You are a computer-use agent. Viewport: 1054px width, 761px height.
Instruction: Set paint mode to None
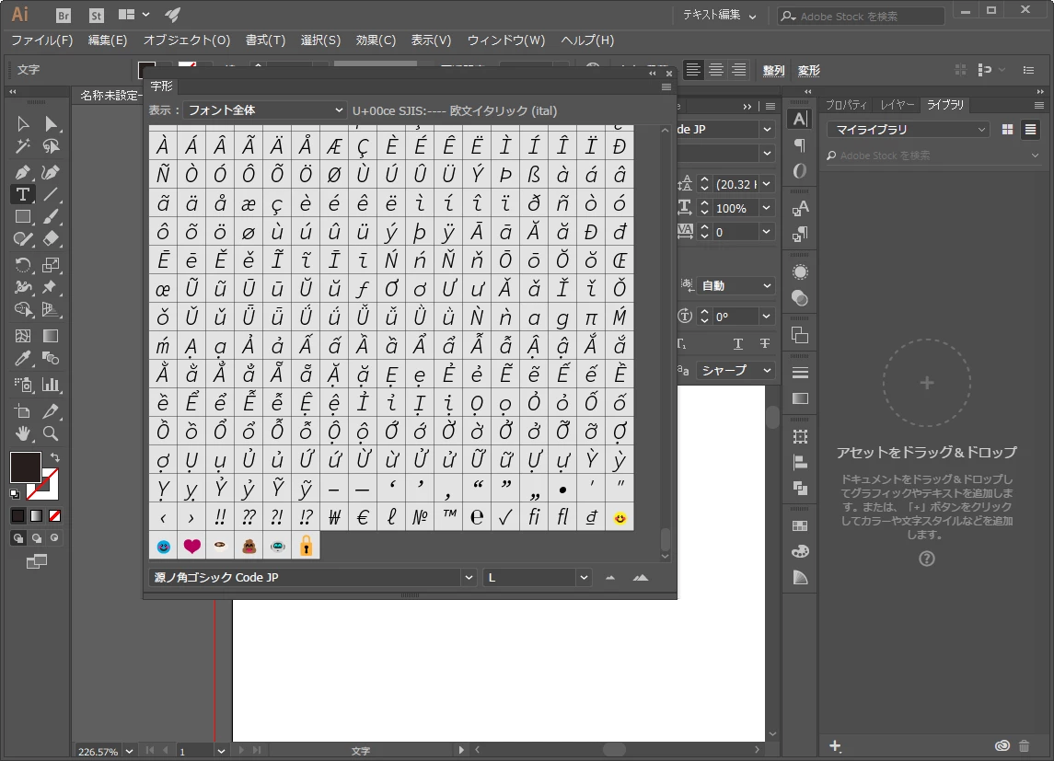coord(54,516)
